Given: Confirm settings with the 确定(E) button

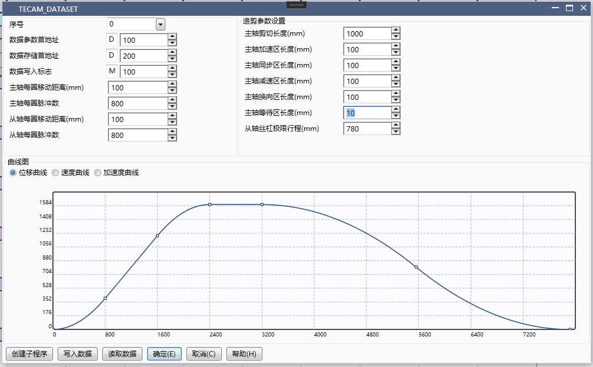Looking at the screenshot, I should 164,353.
